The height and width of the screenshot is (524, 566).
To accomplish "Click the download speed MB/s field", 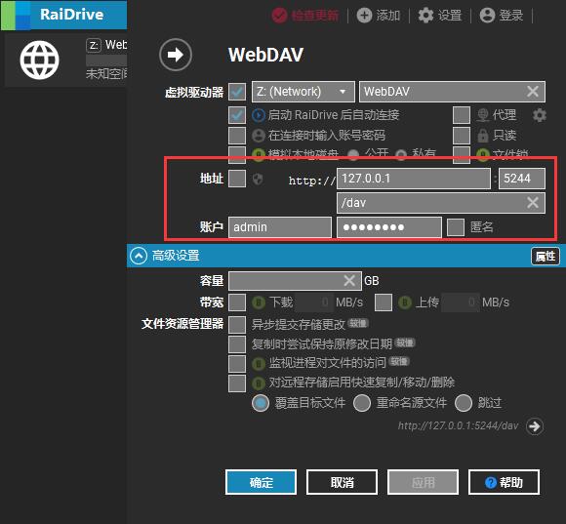I will coord(314,302).
